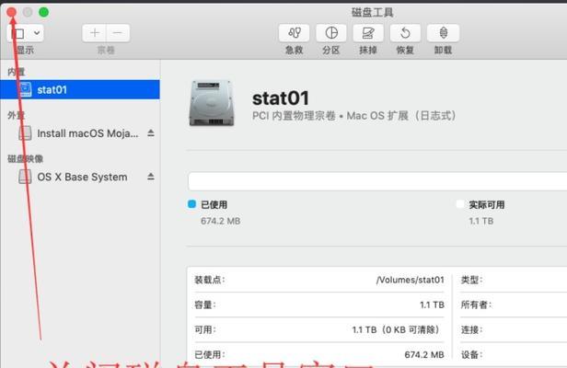Click the 674.2 MB used amount under legend
Image resolution: width=567 pixels, height=368 pixels.
221,221
